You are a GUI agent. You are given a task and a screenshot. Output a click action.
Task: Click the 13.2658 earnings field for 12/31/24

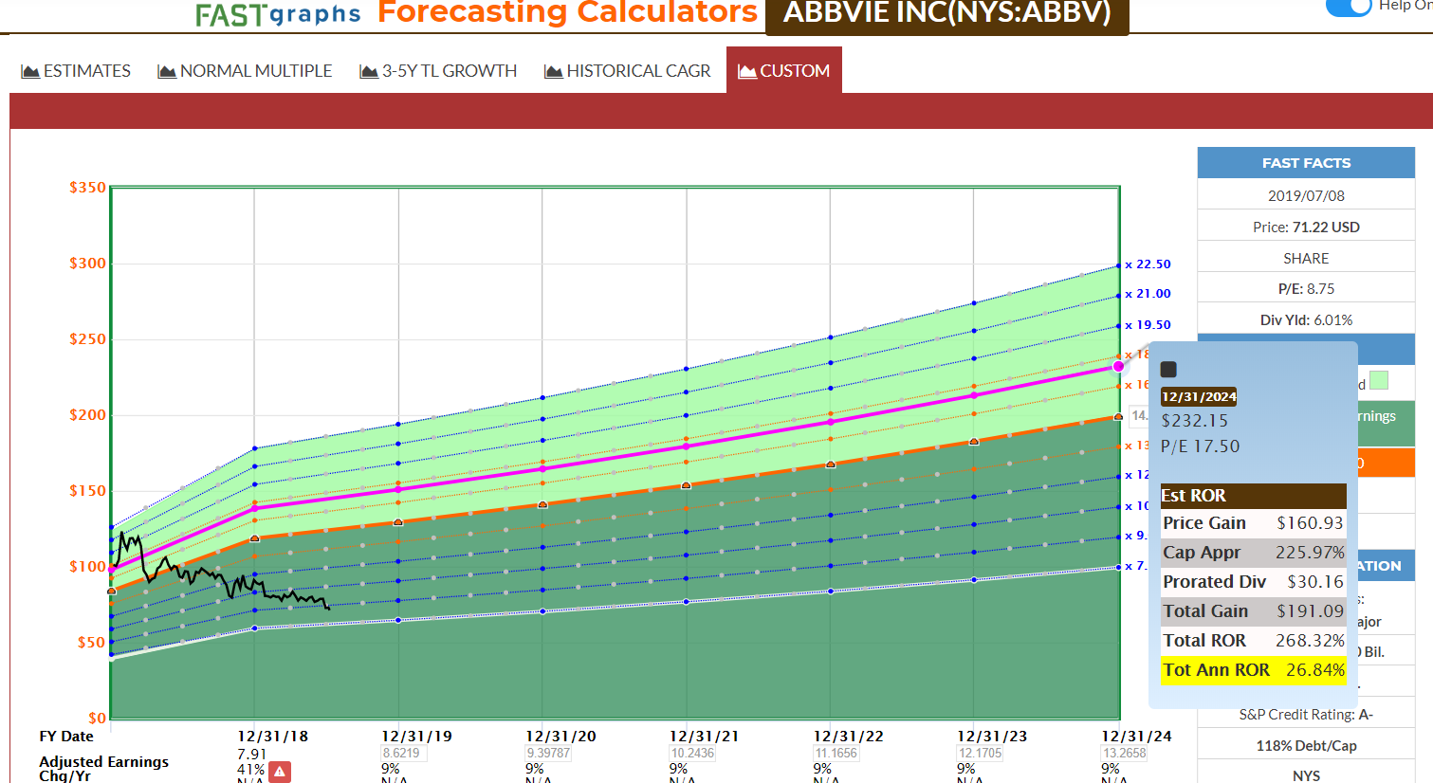point(1125,754)
